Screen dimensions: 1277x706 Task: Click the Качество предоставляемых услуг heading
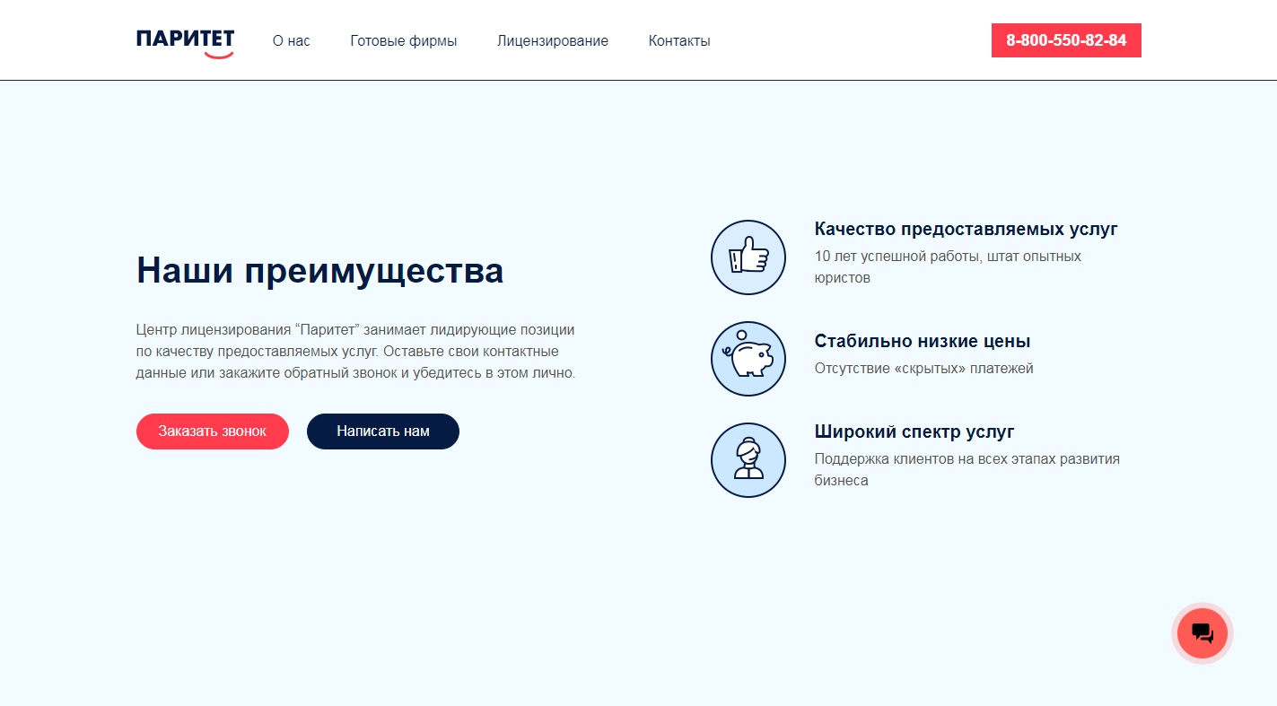tap(966, 229)
